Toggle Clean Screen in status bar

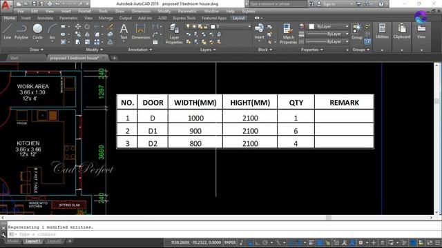(430, 242)
